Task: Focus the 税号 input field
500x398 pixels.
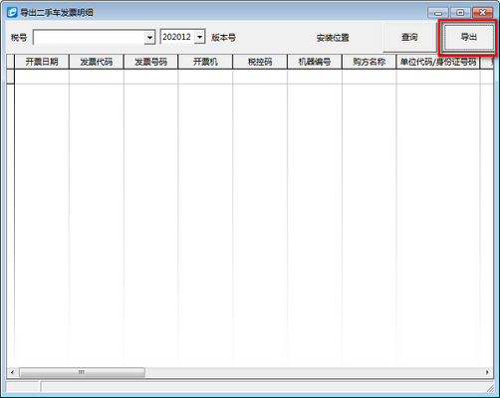Action: tap(89, 38)
